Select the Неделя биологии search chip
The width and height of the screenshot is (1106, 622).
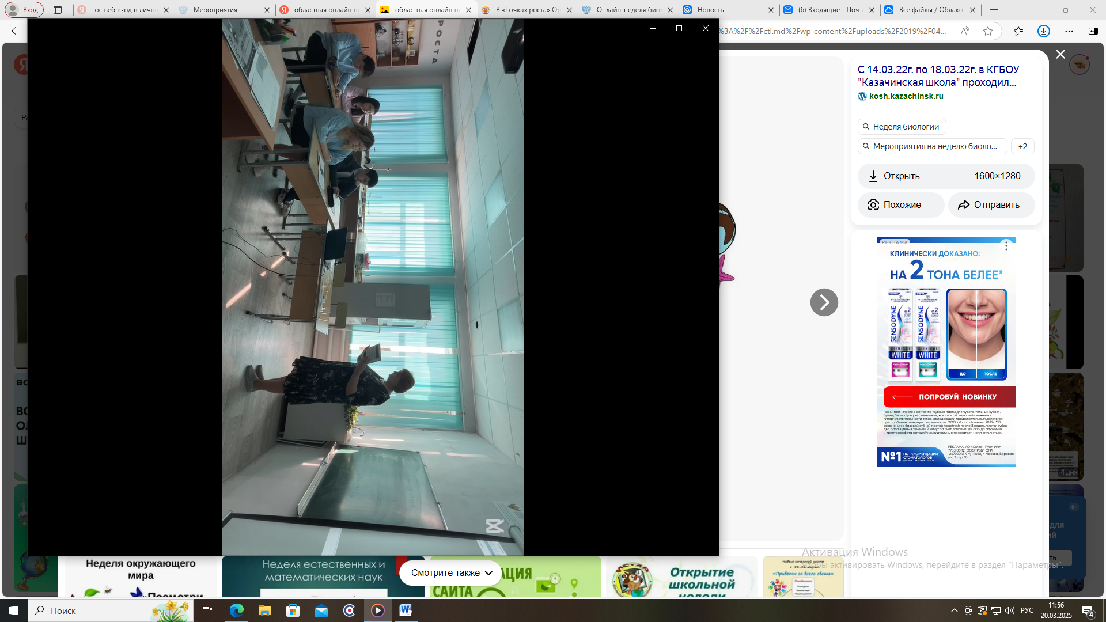[902, 127]
